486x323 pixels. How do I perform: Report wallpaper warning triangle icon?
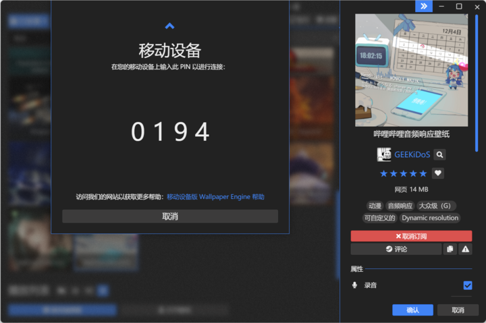click(465, 249)
